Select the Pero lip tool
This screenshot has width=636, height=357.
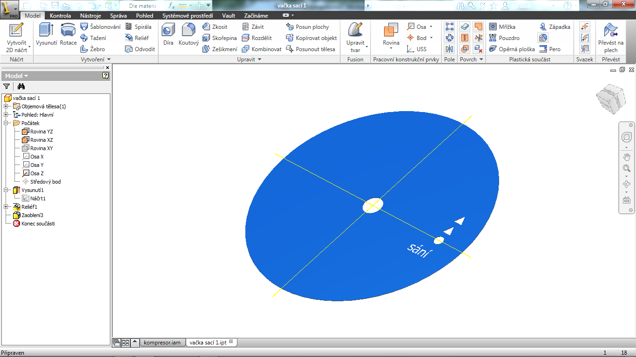click(x=550, y=49)
